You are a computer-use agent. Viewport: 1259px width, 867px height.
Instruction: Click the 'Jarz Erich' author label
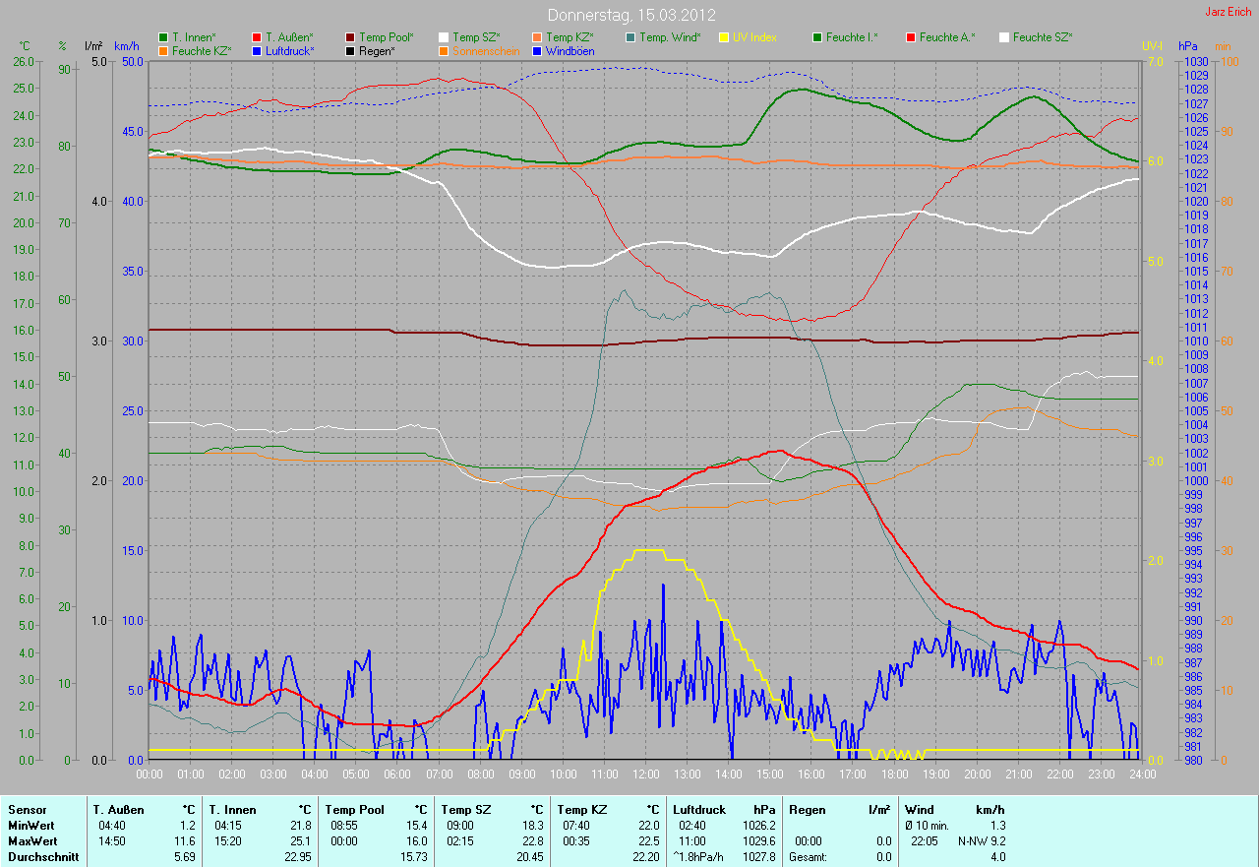1229,12
